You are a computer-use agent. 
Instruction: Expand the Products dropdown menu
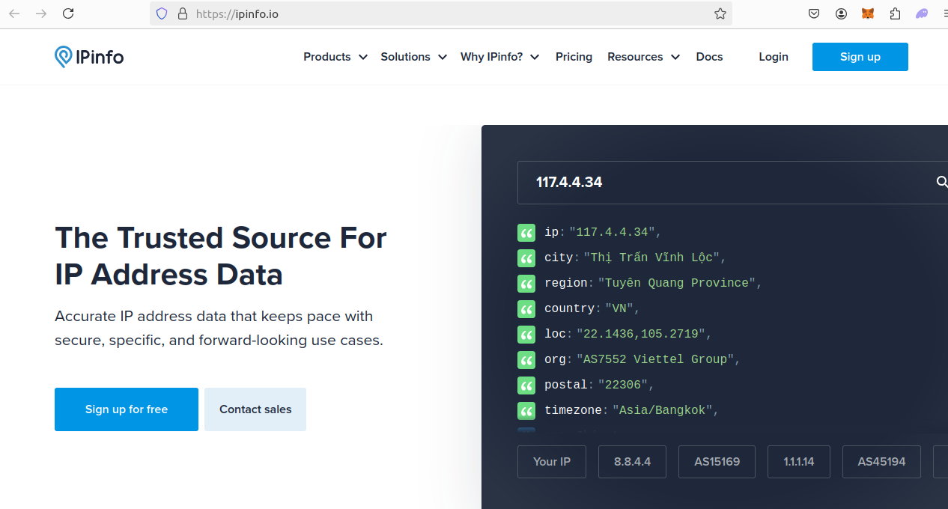pyautogui.click(x=335, y=57)
